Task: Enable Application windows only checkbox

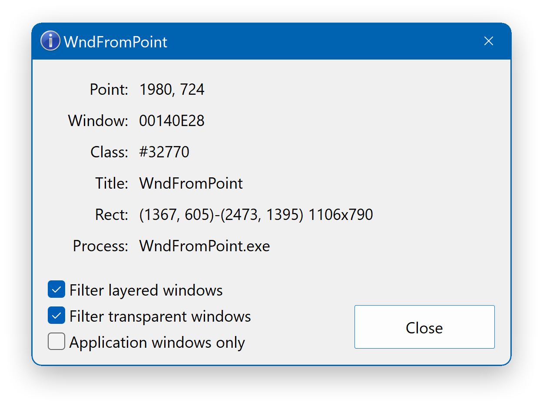Action: (56, 342)
